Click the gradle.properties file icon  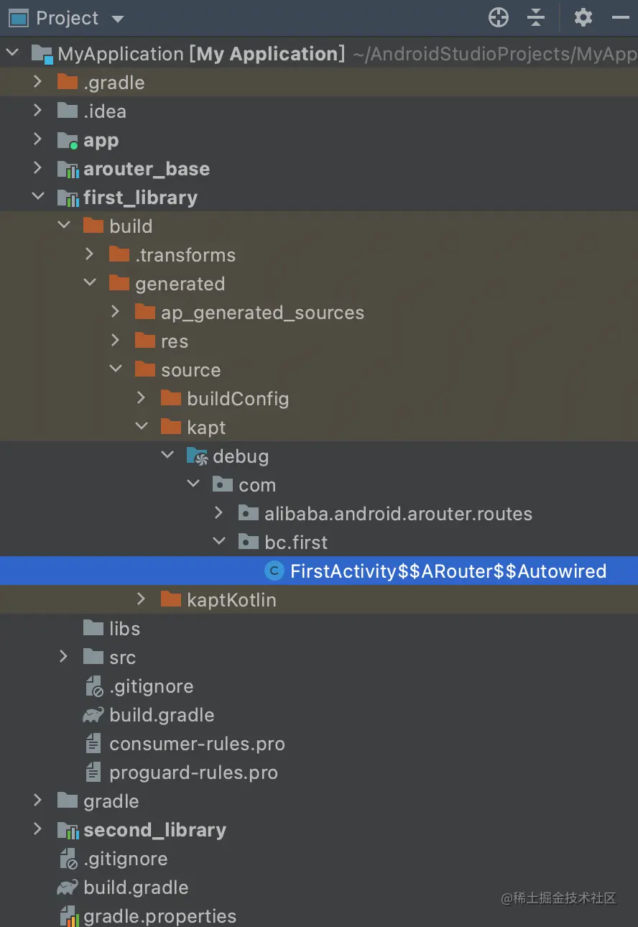click(x=68, y=916)
